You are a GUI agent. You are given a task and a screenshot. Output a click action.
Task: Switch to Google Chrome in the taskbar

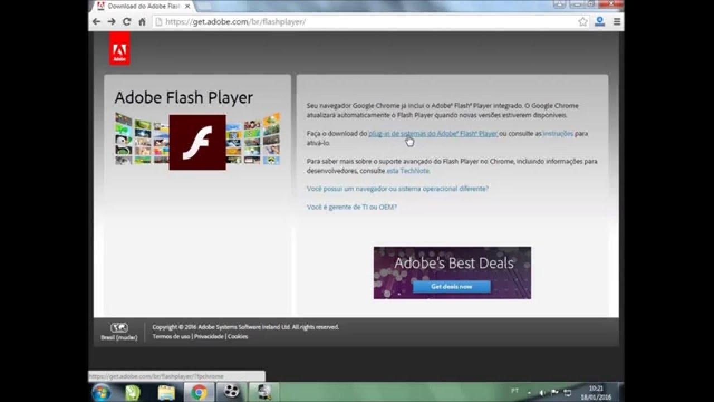pos(199,393)
